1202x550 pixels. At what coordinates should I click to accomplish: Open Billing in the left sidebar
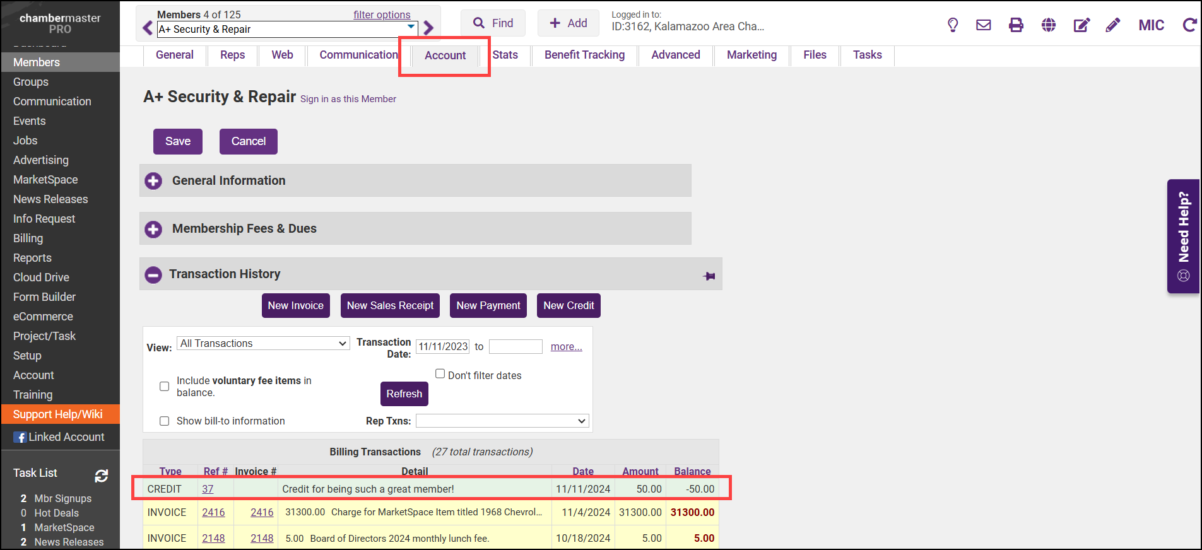[28, 238]
